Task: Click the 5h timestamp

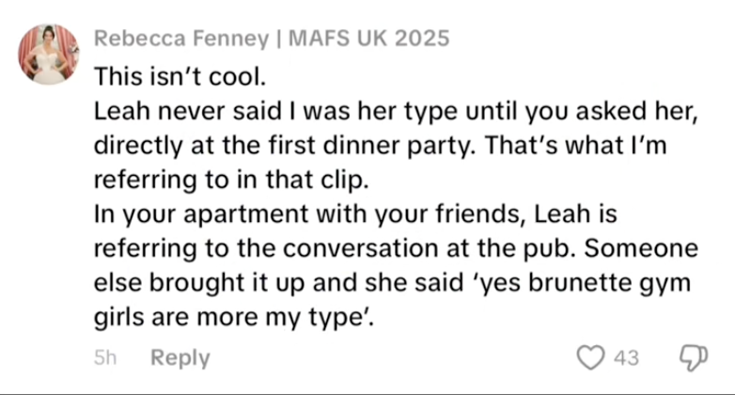Action: (x=104, y=358)
